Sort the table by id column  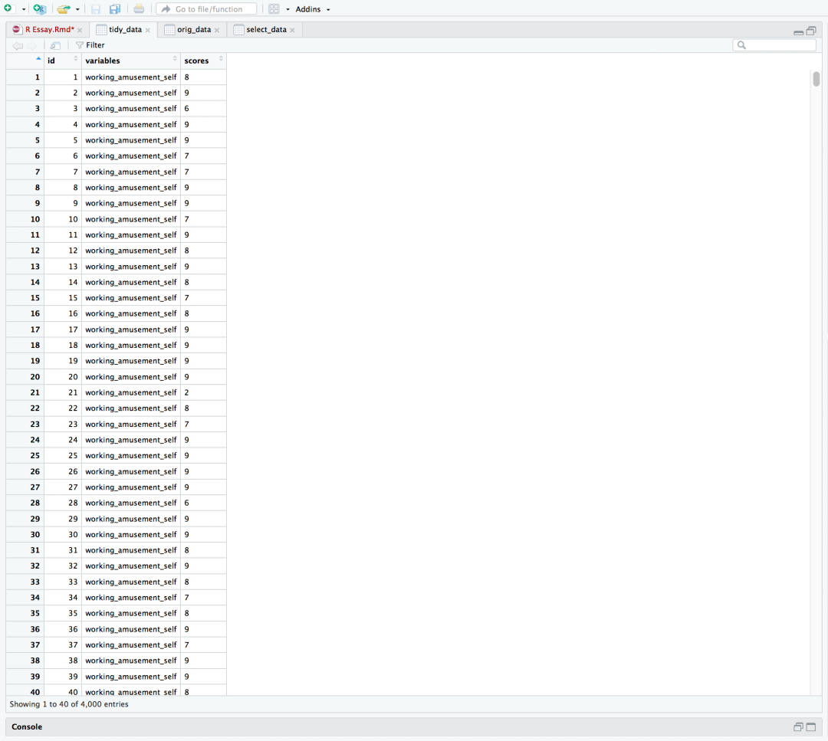tap(62, 61)
